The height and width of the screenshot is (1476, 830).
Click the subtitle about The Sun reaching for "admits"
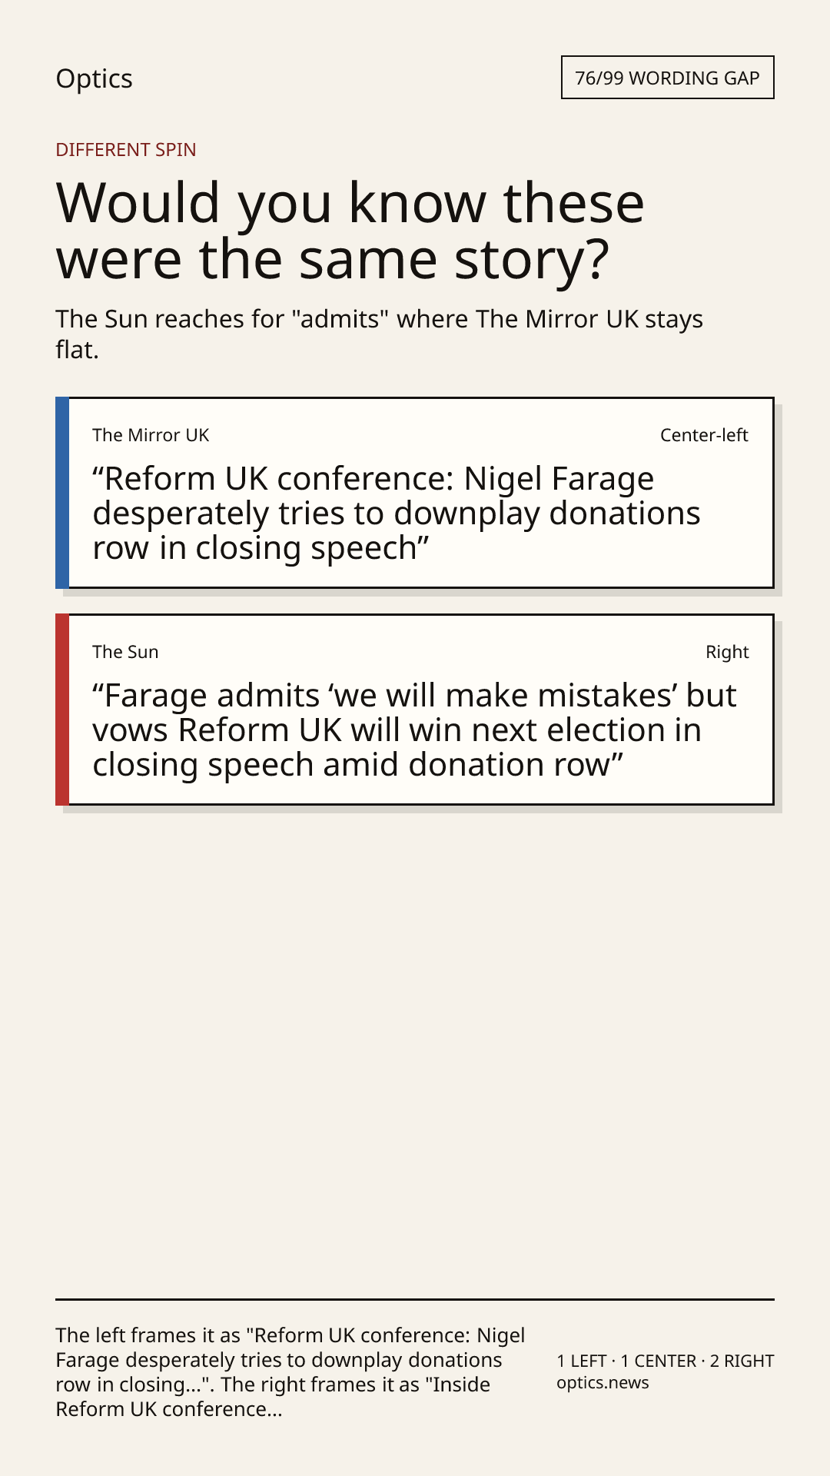[x=380, y=334]
